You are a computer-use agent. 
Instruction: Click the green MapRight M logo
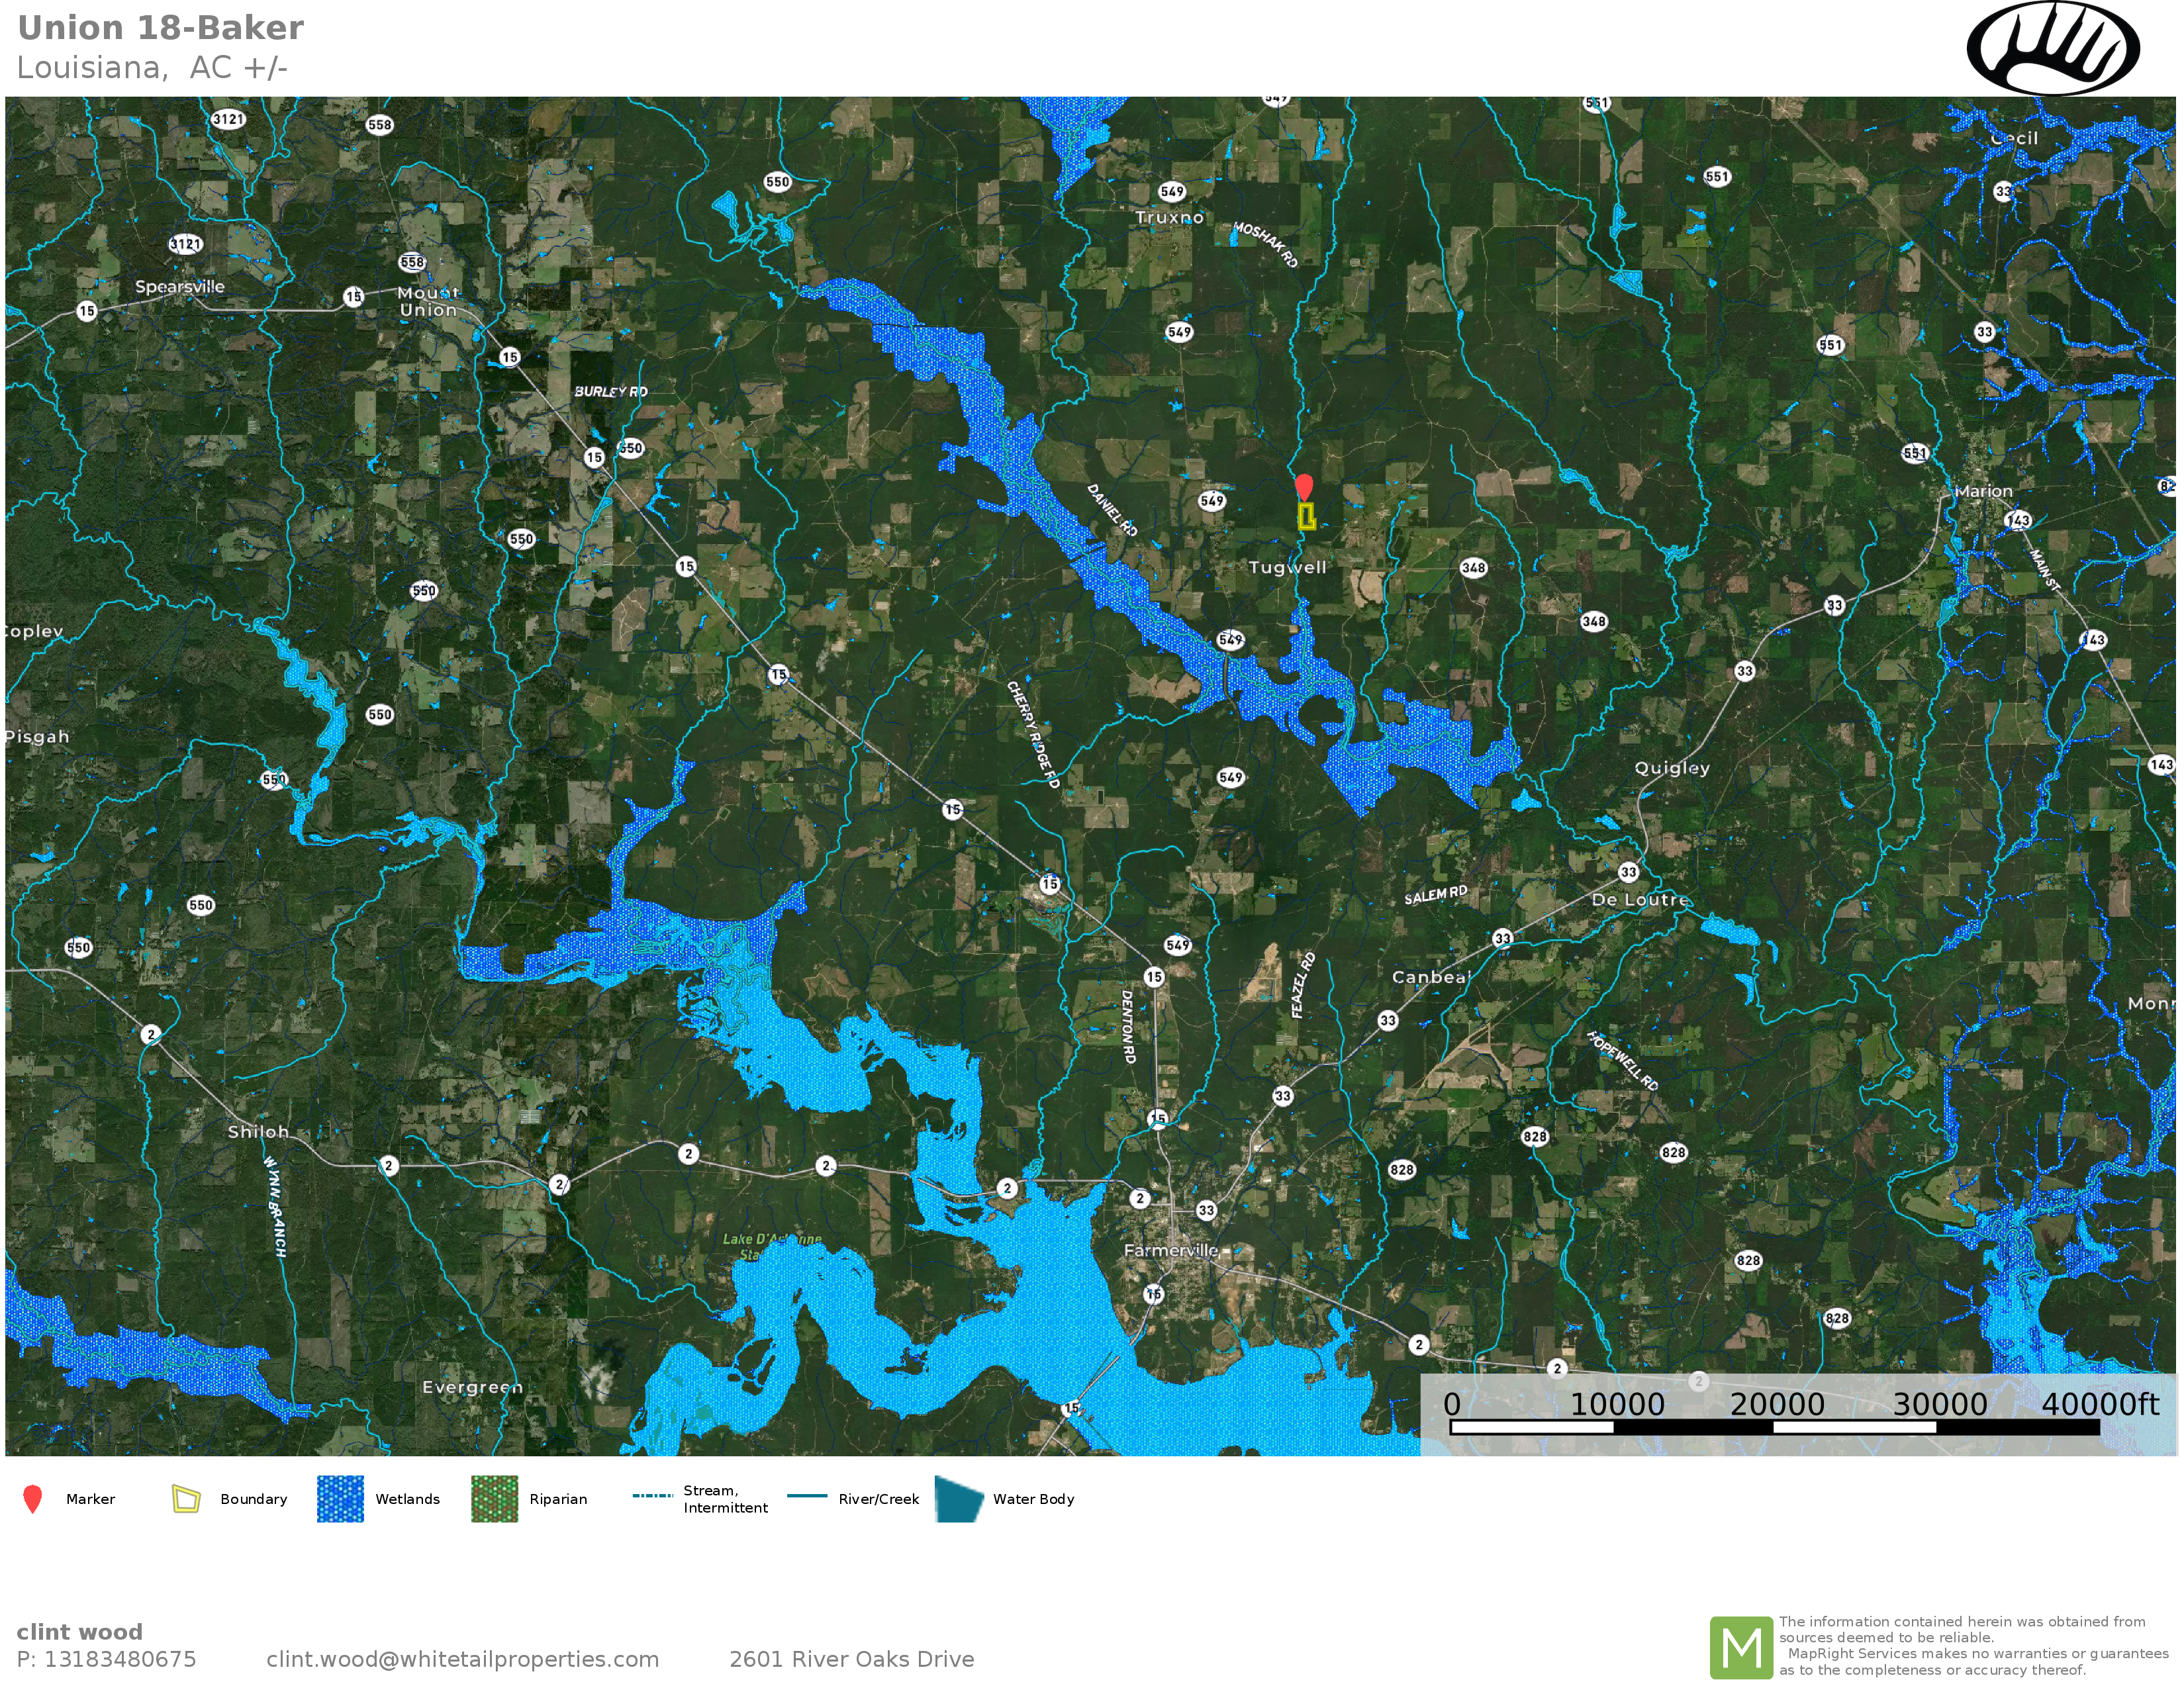(x=1741, y=1647)
